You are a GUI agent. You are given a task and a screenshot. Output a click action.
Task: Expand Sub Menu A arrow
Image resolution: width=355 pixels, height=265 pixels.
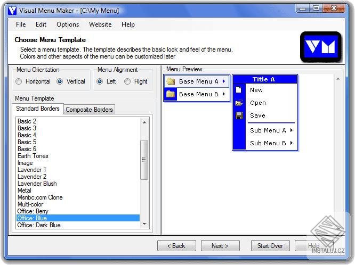tap(292, 130)
